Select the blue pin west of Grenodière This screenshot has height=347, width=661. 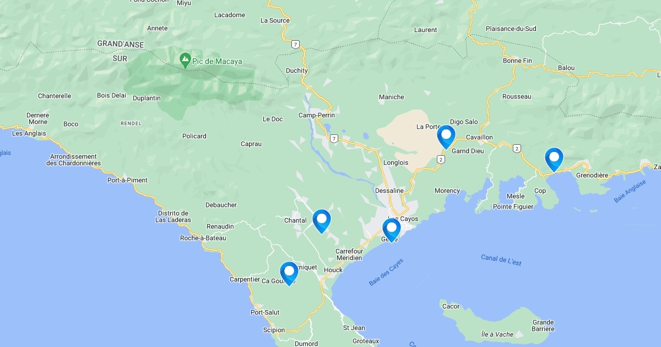click(554, 159)
